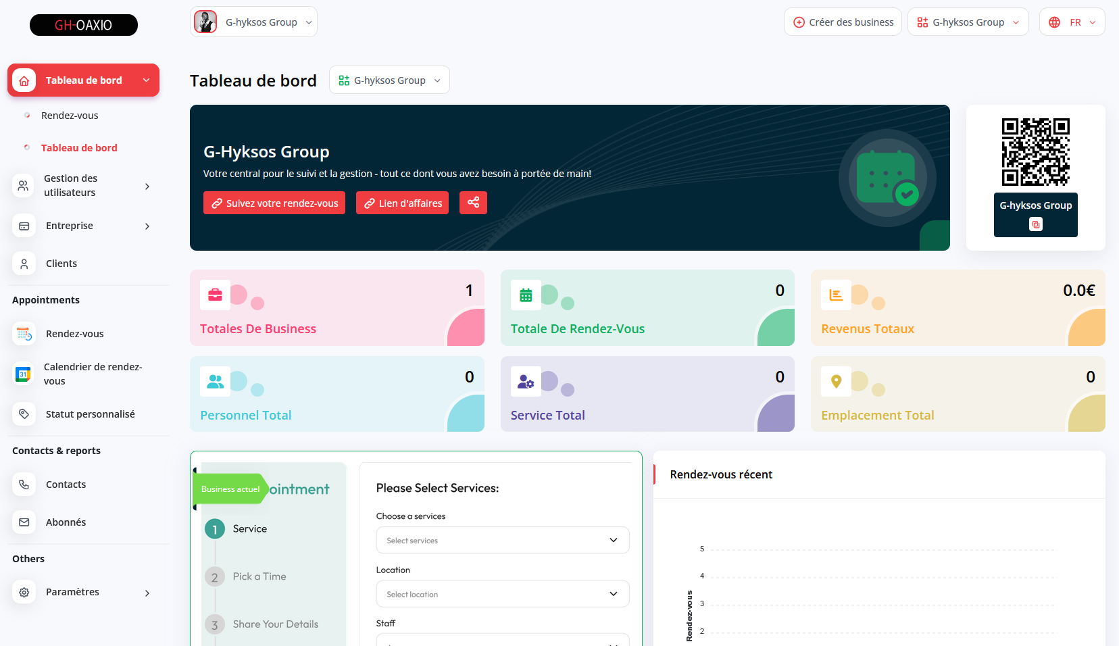The height and width of the screenshot is (646, 1119).
Task: Click Suivez votre rendez-vous button
Action: click(274, 203)
